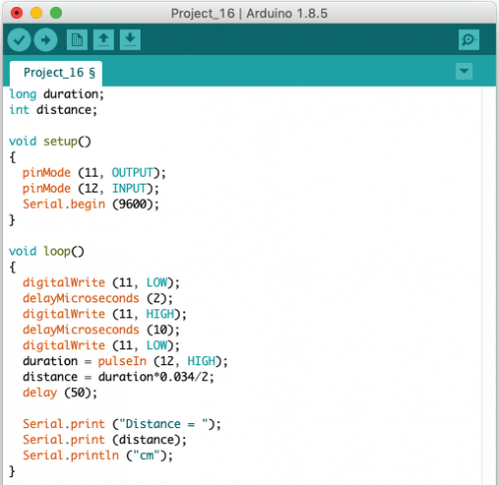This screenshot has height=485, width=499.
Task: Click the editor's vertical scrollbar track
Action: (488, 285)
